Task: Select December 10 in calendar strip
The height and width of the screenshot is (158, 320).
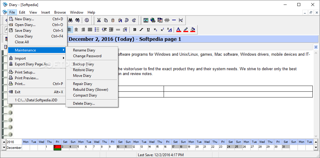Action: [120, 147]
